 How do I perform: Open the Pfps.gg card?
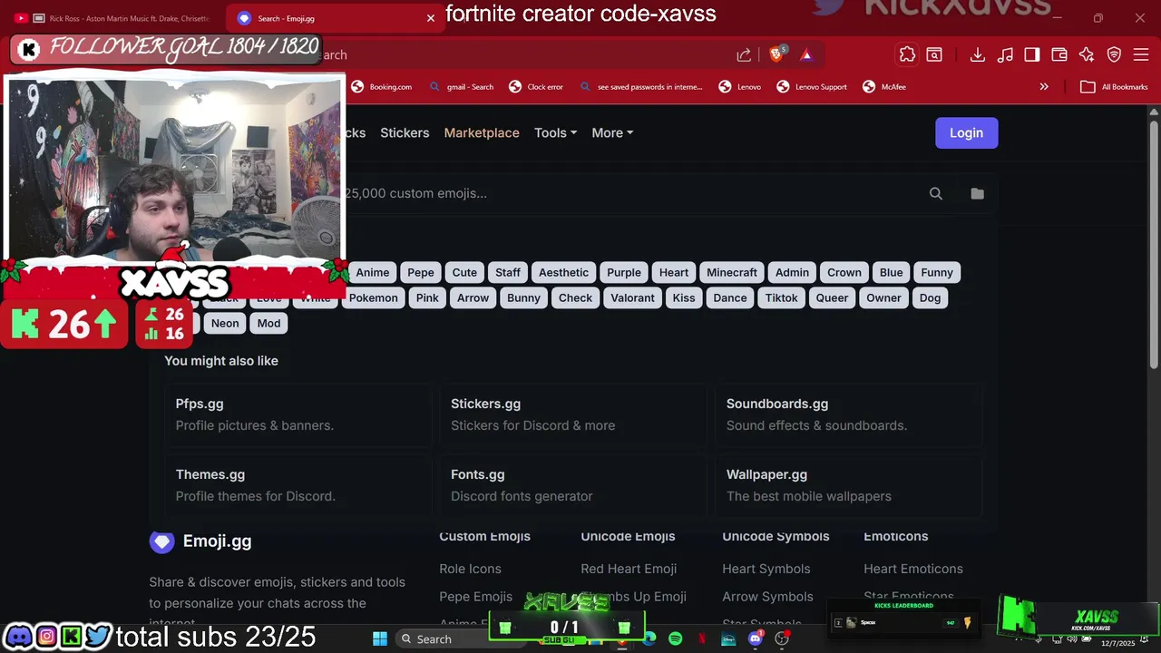pyautogui.click(x=298, y=414)
